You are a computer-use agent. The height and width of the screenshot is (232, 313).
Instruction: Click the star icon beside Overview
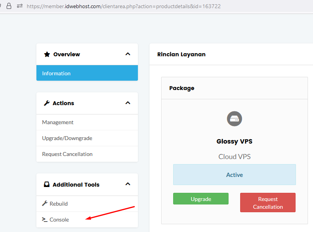tap(47, 54)
